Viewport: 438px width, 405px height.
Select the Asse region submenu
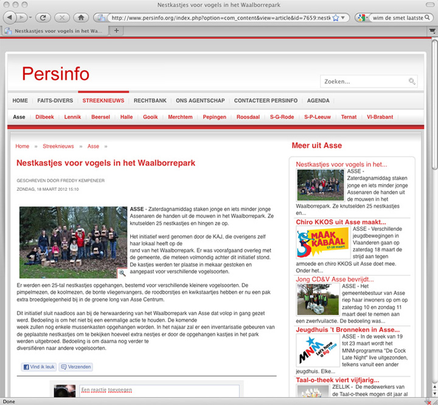point(19,117)
